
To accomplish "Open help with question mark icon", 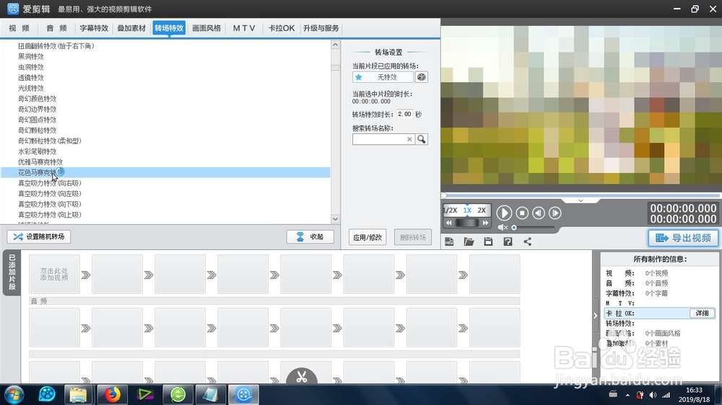I will click(508, 241).
